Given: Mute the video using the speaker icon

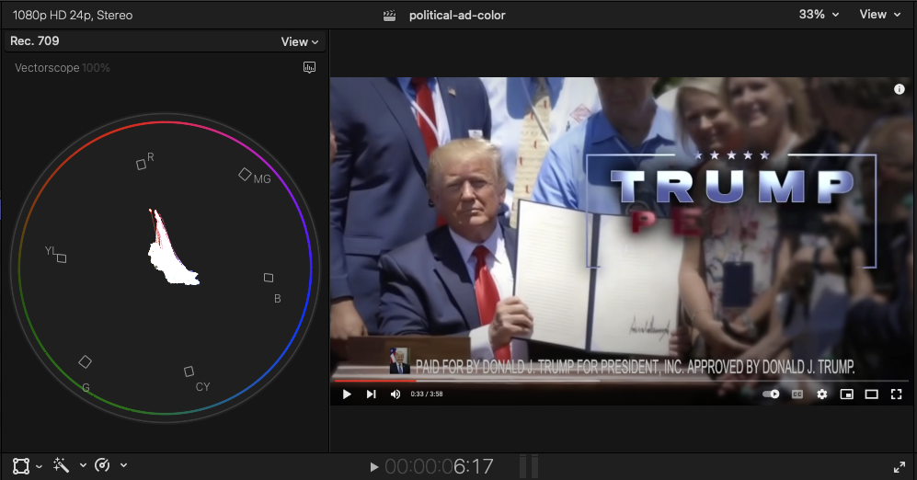Looking at the screenshot, I should [395, 394].
